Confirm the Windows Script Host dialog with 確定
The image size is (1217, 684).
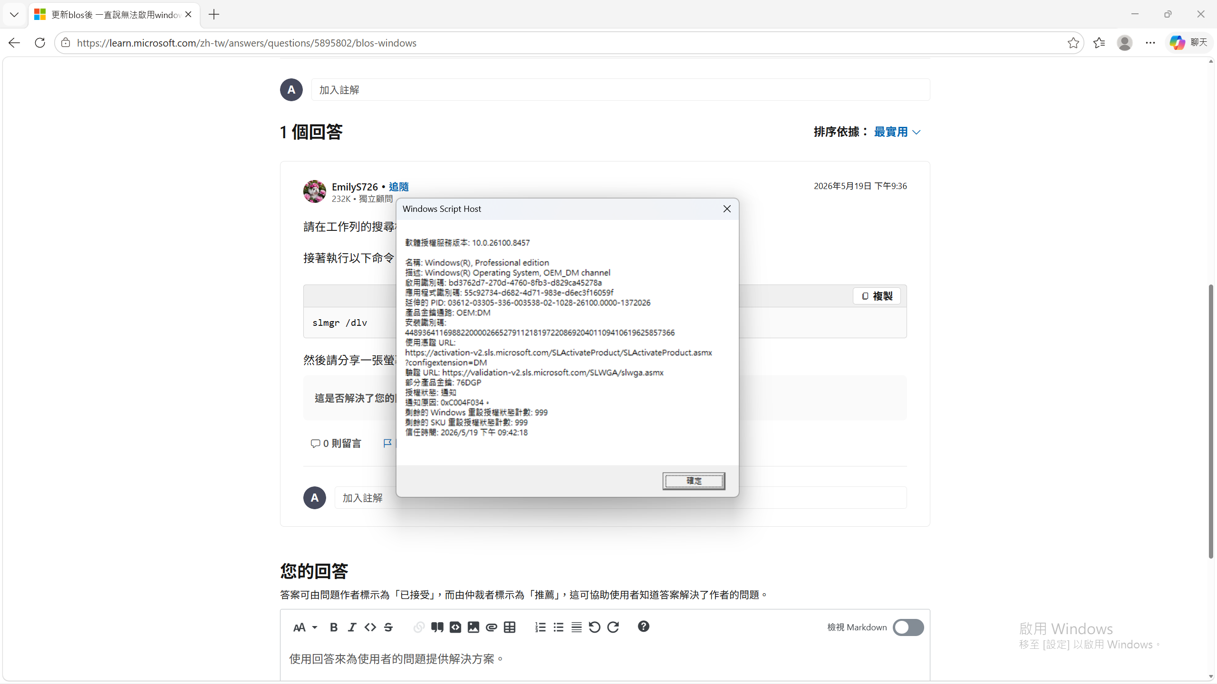click(694, 481)
